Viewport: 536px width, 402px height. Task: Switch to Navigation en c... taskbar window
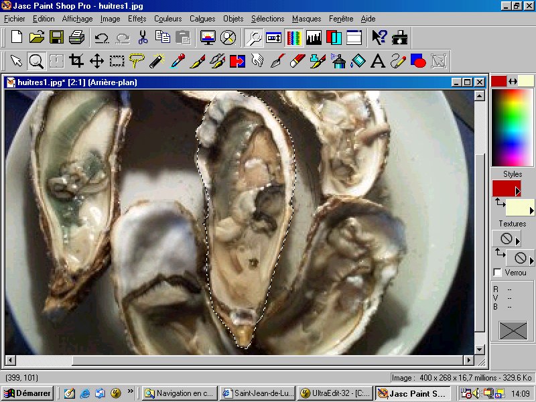(180, 393)
